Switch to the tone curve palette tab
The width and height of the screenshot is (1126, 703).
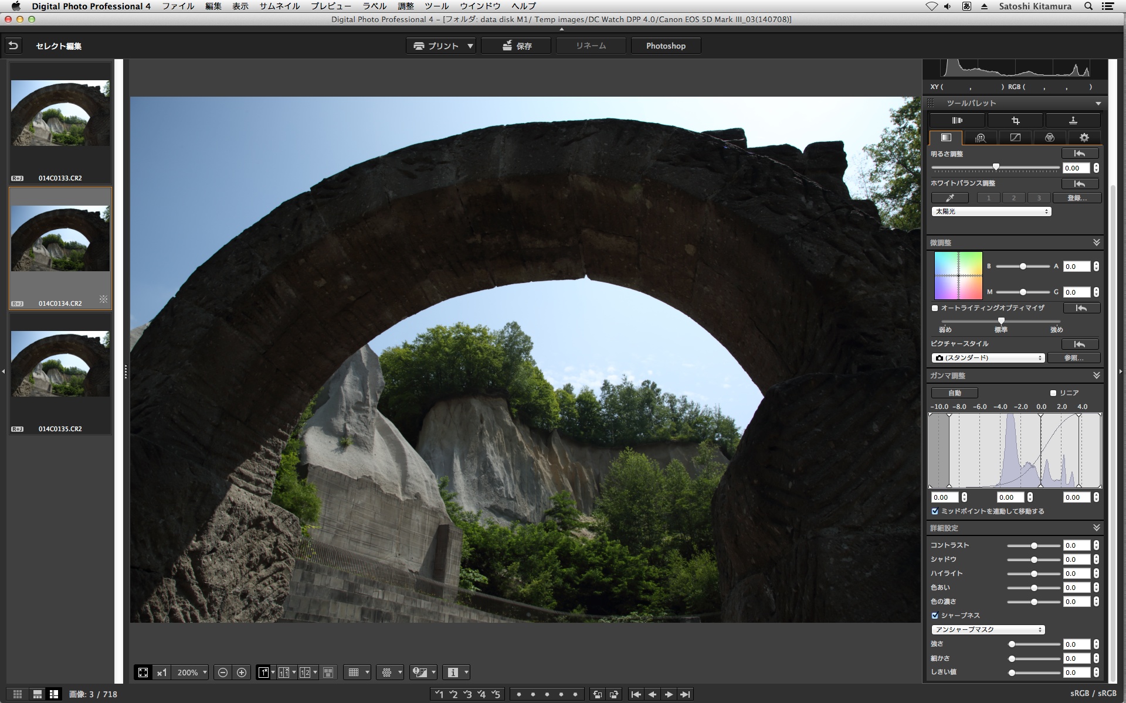pyautogui.click(x=1015, y=138)
